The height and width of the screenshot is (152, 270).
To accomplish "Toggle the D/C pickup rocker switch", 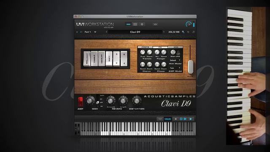I will (116, 59).
